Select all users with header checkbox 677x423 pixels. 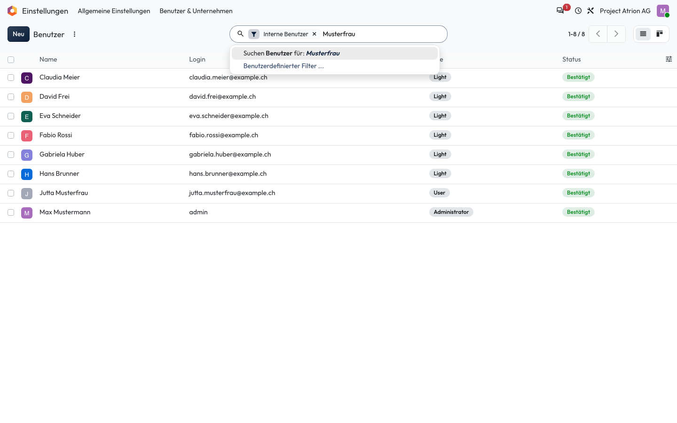[x=11, y=59]
